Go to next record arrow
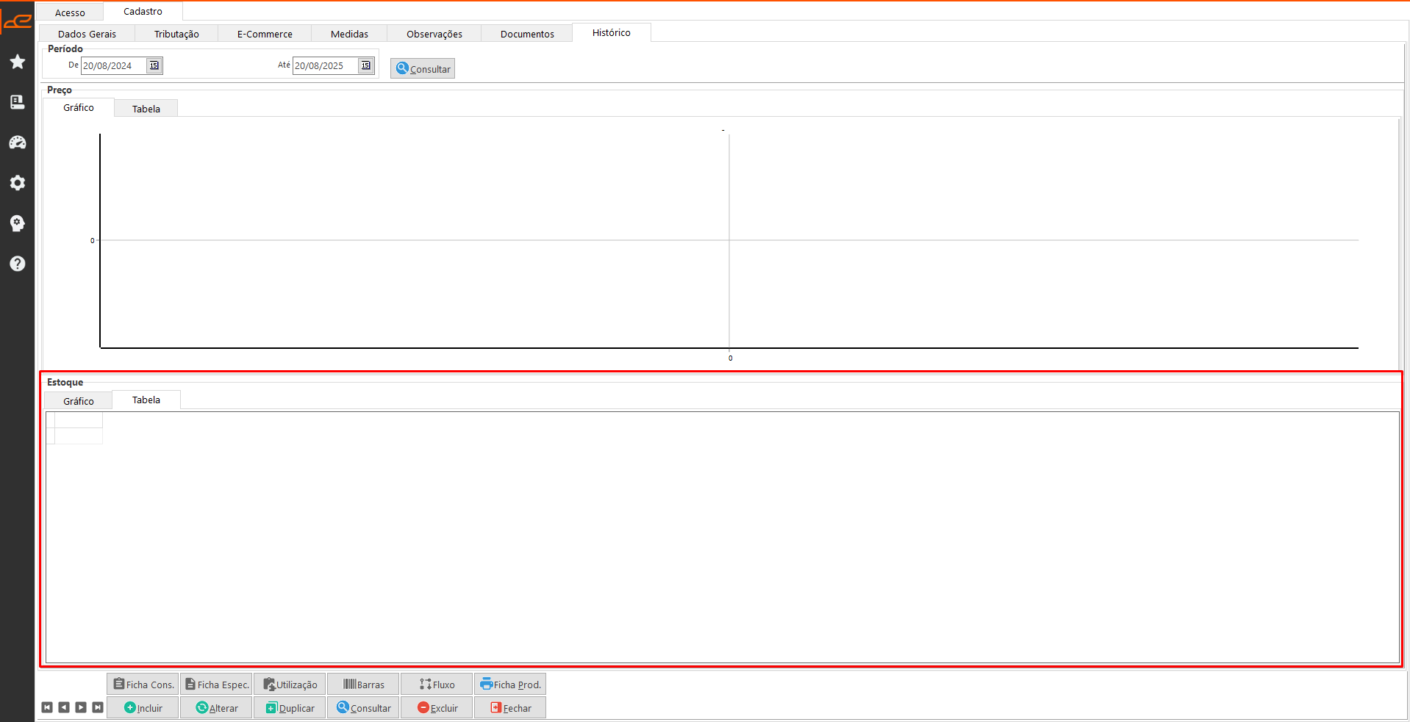The height and width of the screenshot is (722, 1410). [81, 707]
